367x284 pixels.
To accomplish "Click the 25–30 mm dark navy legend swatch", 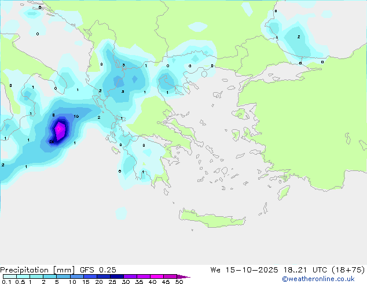I will point(117,276).
